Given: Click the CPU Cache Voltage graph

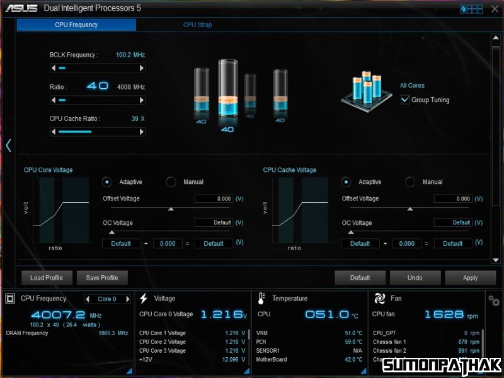Looking at the screenshot, I should point(300,210).
